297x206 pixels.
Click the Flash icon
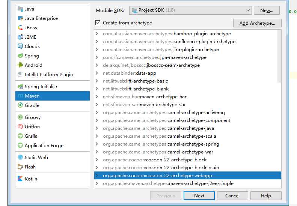pos(20,167)
